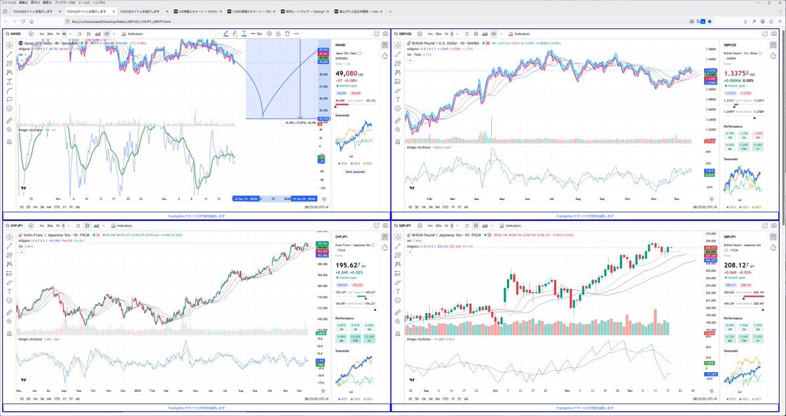This screenshot has height=416, width=786.
Task: Open the watchlist details panel in NIKKEI widget
Action: (x=384, y=45)
